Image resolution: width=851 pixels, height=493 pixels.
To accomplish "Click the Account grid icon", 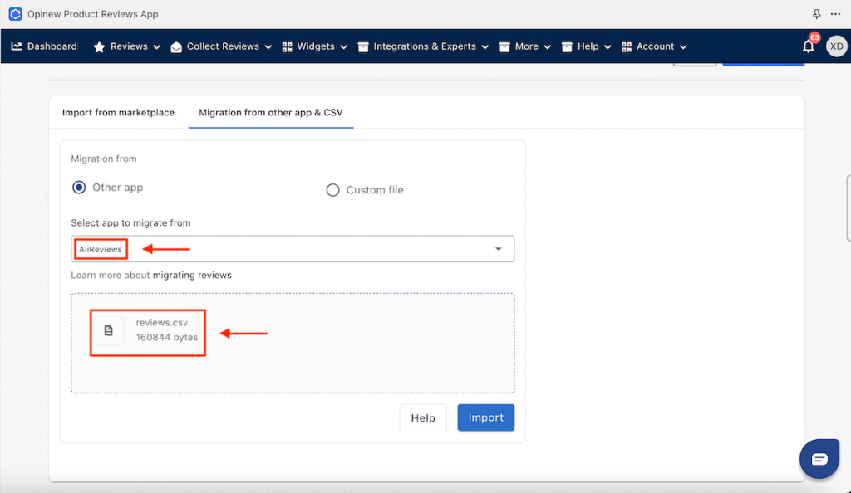I will pyautogui.click(x=627, y=47).
